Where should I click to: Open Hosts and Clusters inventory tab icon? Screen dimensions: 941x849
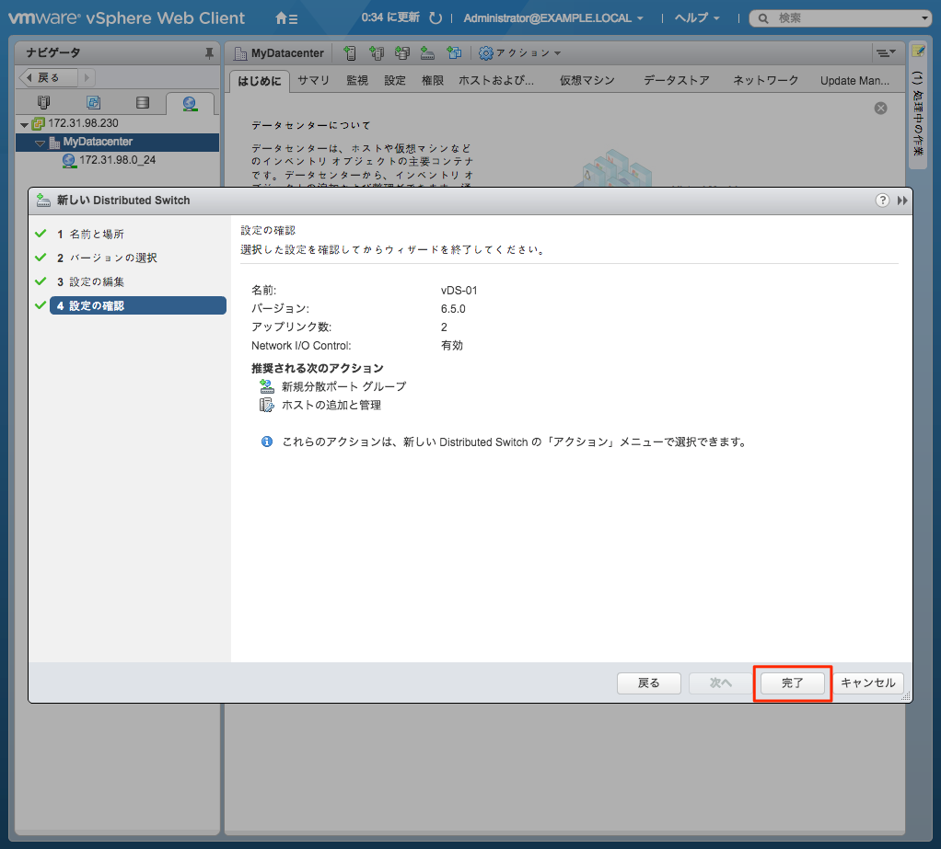tap(43, 102)
